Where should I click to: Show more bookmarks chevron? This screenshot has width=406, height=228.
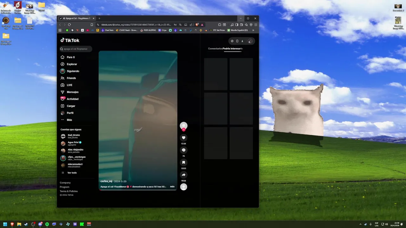[x=253, y=30]
